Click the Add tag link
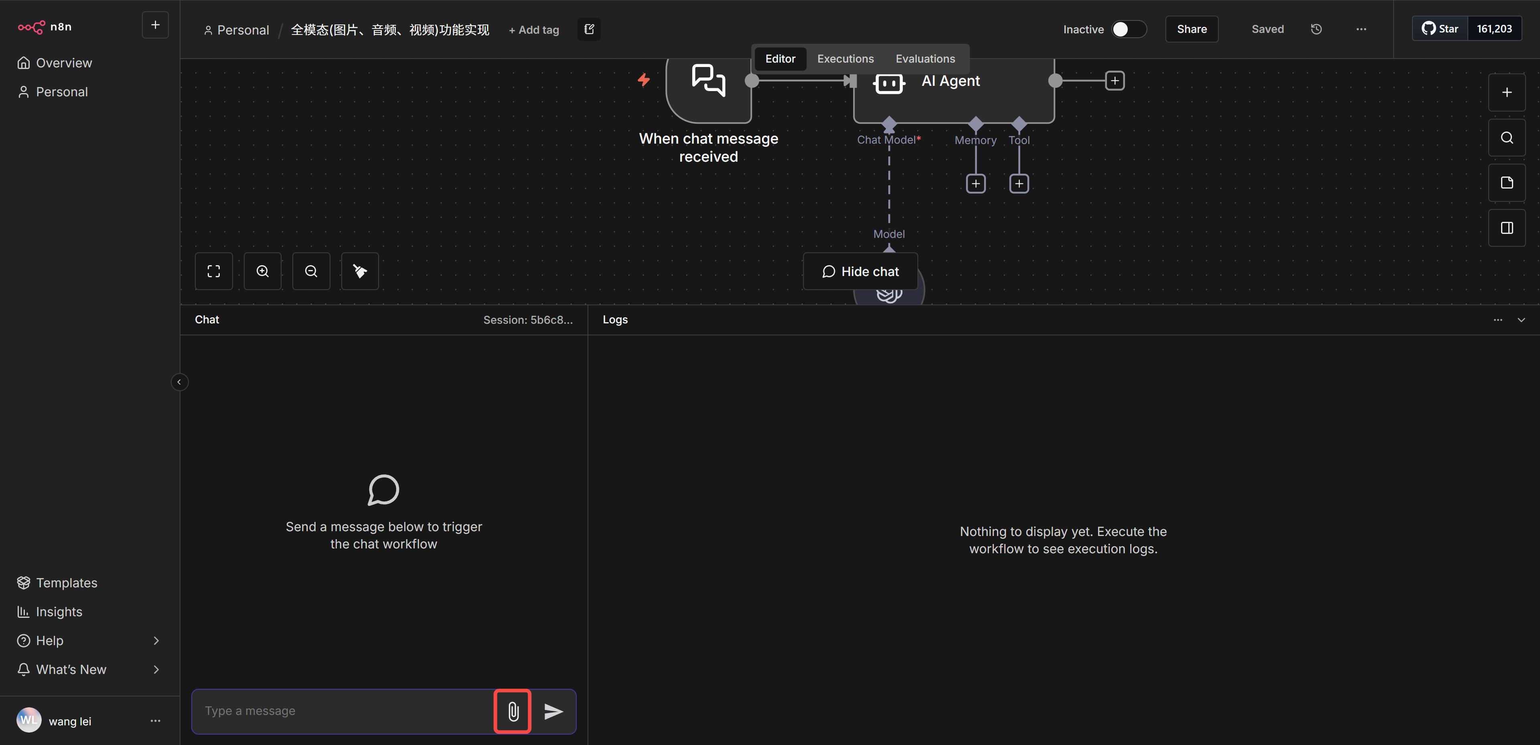 pos(534,30)
